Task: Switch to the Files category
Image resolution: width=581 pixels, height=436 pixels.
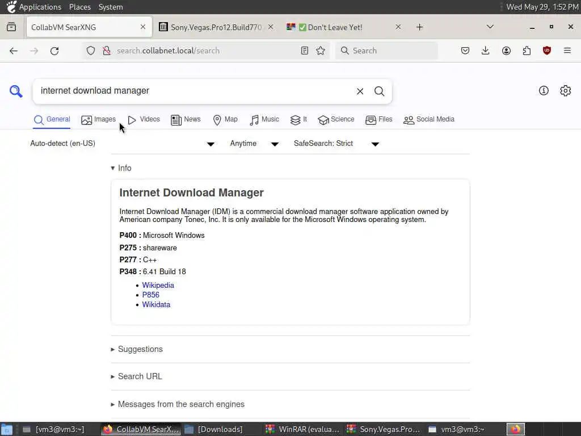Action: (378, 119)
